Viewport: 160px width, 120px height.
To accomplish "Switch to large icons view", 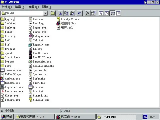I will [x=101, y=13].
